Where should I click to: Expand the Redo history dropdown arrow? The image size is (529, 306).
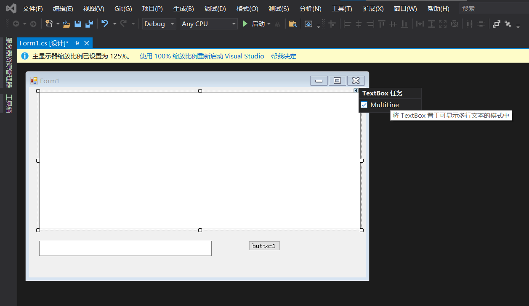[133, 24]
